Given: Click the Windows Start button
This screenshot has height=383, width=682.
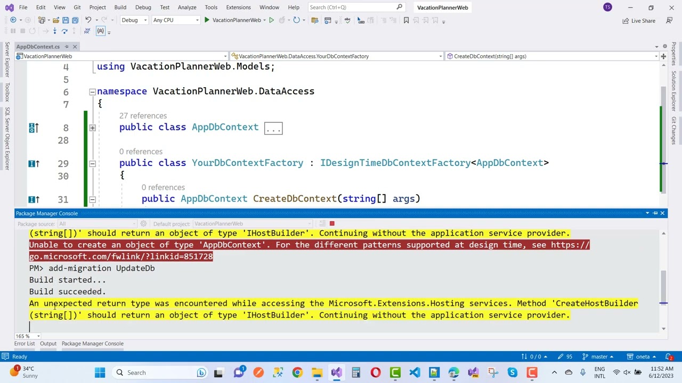Looking at the screenshot, I should 100,372.
